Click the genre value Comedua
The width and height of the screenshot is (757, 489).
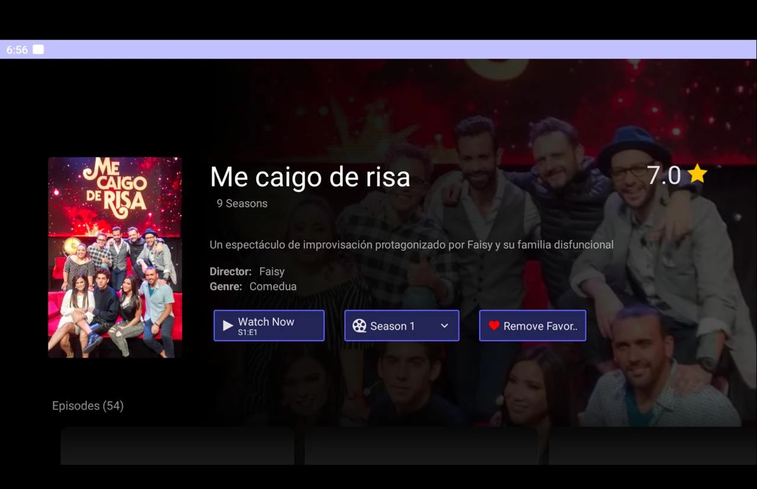[x=273, y=287]
